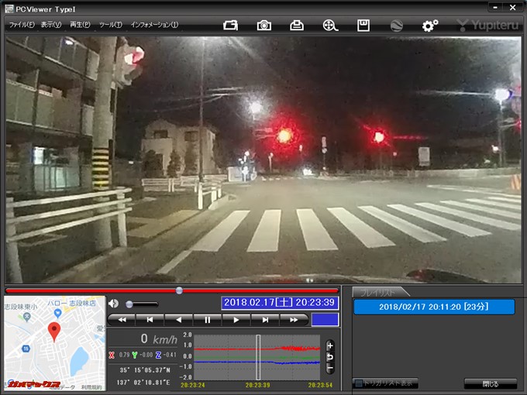Screen dimensions: 527x395
Task: Click the volume slider knob
Action: tap(129, 304)
